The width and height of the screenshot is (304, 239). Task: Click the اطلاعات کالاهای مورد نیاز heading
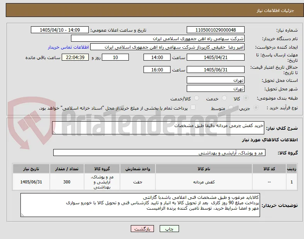click(x=270, y=140)
